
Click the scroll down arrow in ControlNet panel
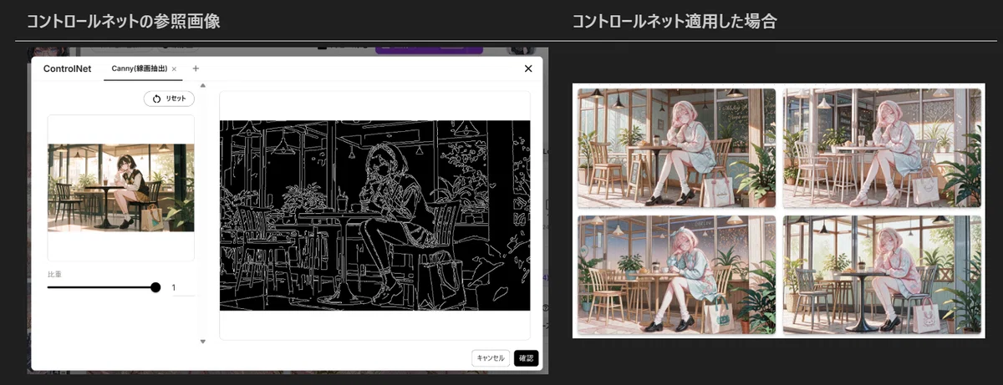pos(203,342)
